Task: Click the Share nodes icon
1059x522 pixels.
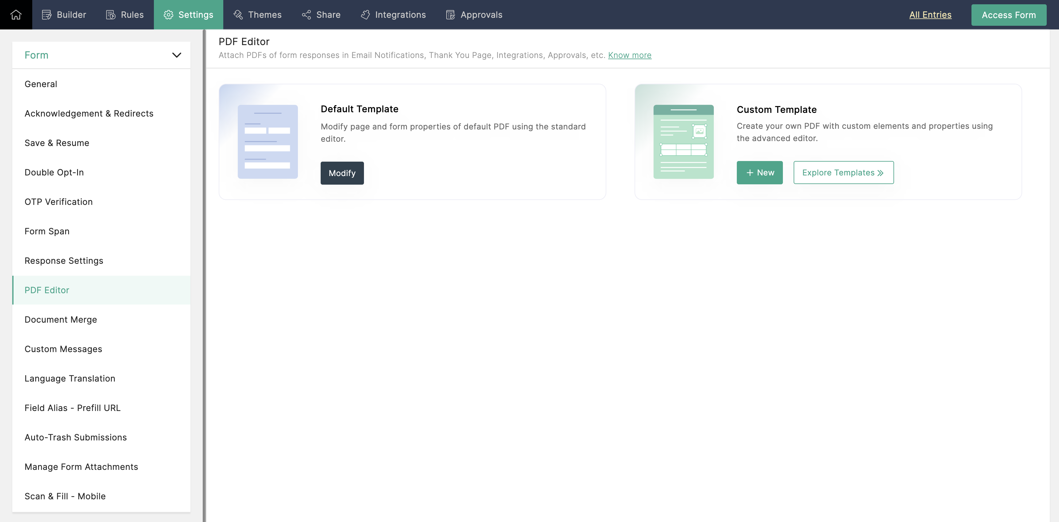Action: coord(306,15)
